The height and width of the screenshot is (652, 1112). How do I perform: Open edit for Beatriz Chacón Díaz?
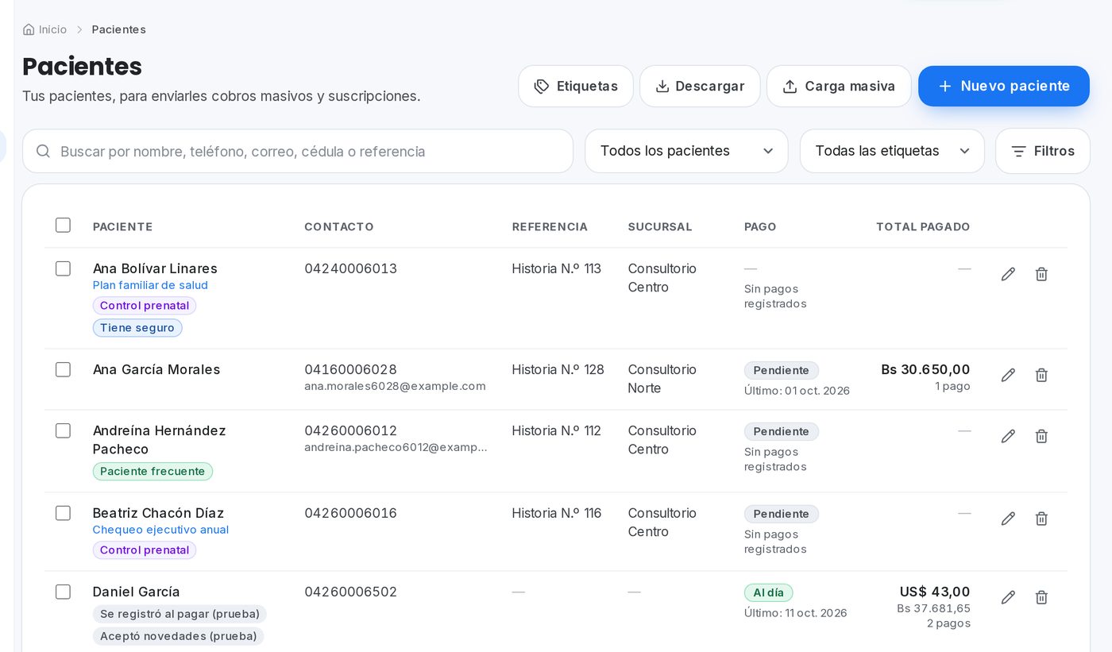coord(1008,519)
